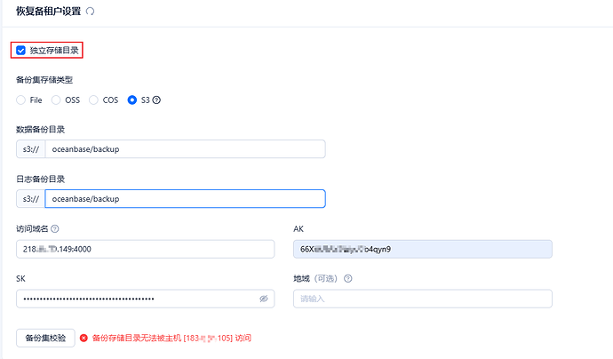Uncheck the 独立存储目录 checkbox

20,51
